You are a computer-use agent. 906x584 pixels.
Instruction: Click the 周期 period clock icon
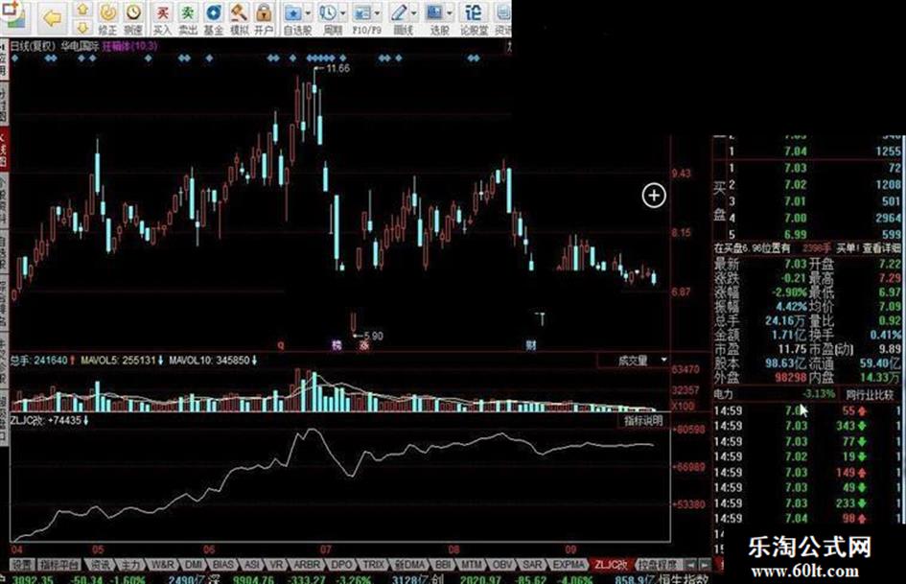[x=328, y=13]
